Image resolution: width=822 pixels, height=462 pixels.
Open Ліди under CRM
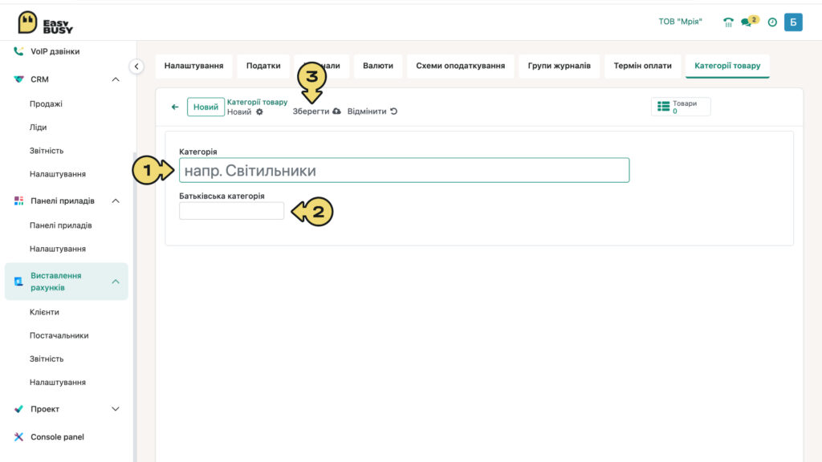click(x=38, y=128)
